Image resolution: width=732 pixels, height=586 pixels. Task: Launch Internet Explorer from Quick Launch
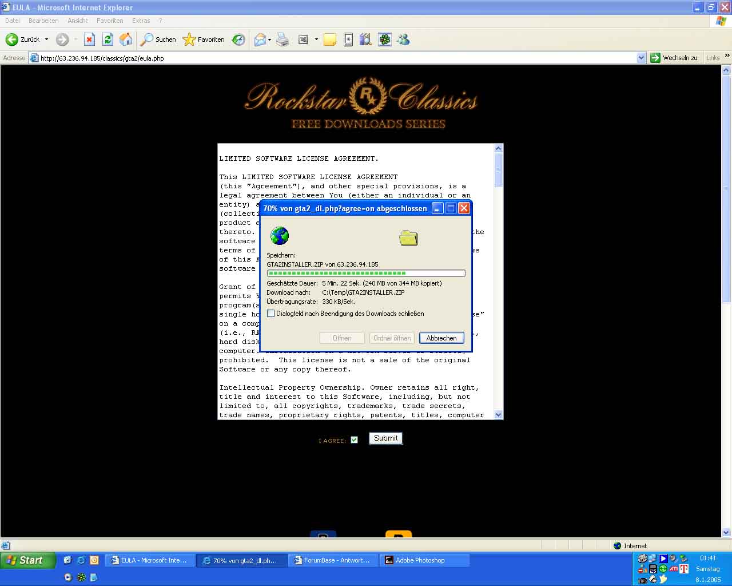pyautogui.click(x=81, y=560)
